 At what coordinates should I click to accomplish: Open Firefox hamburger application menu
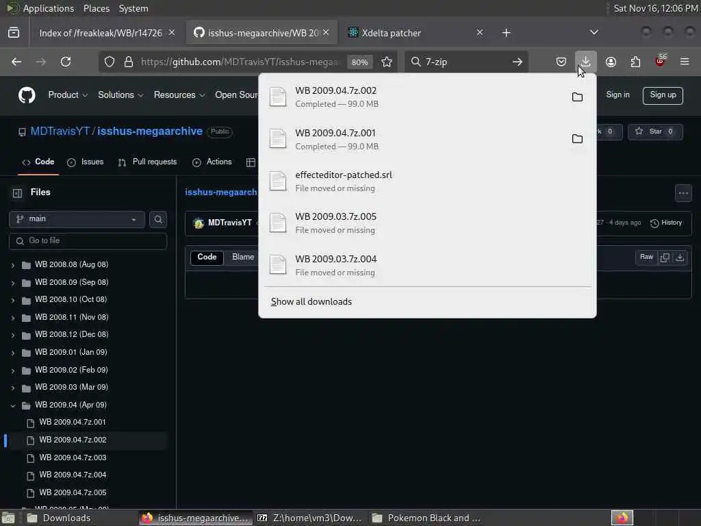point(685,62)
